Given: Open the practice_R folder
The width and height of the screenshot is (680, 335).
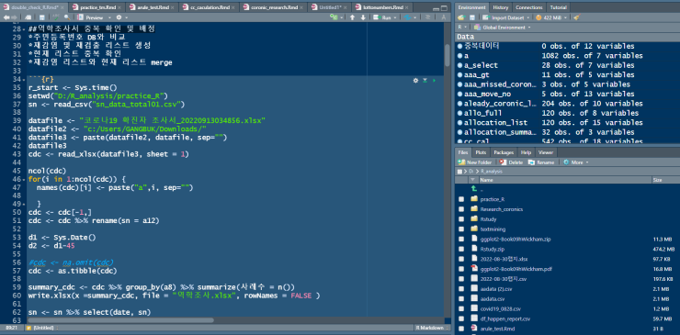Looking at the screenshot, I should pos(493,199).
